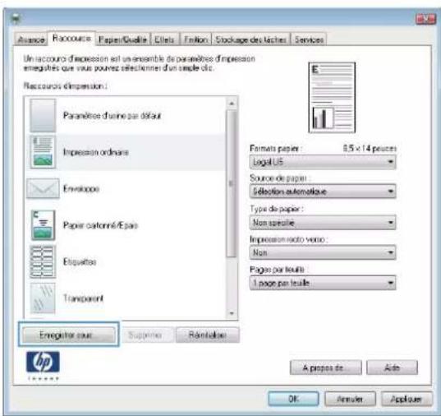Select the Enveloppe shortcut icon
Viewport: 441px width, 416px height.
click(43, 188)
